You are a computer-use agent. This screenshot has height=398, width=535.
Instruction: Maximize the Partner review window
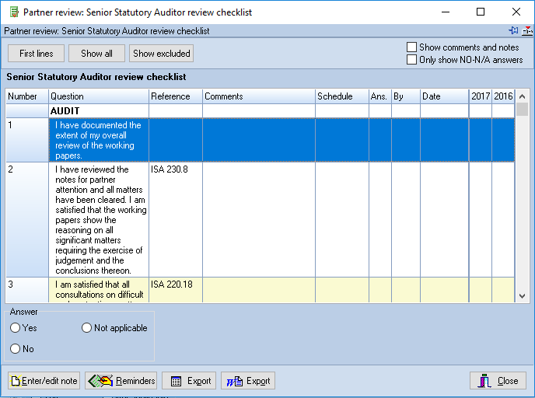(481, 12)
